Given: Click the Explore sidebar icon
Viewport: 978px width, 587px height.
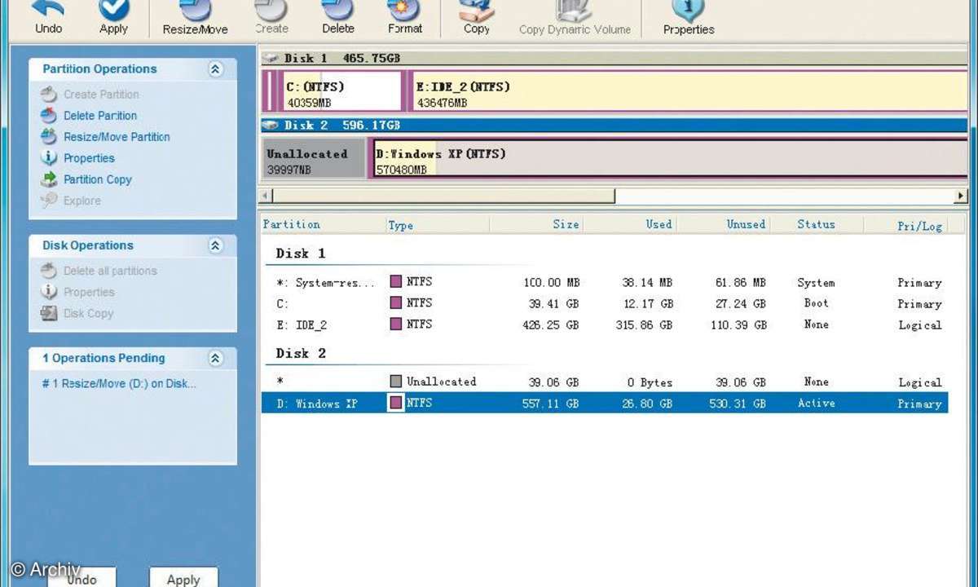Looking at the screenshot, I should 49,200.
